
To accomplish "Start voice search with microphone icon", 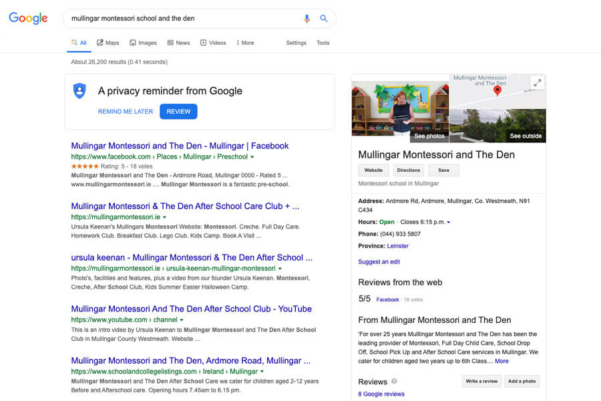I will (x=307, y=19).
